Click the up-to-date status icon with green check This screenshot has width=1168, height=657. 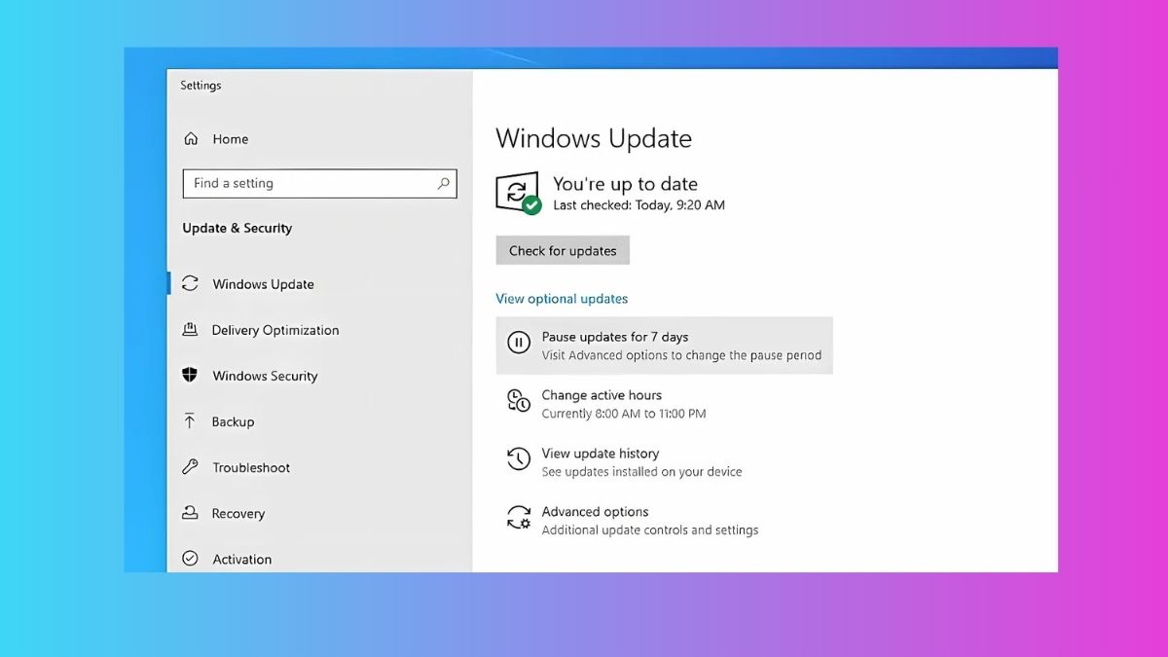point(518,193)
